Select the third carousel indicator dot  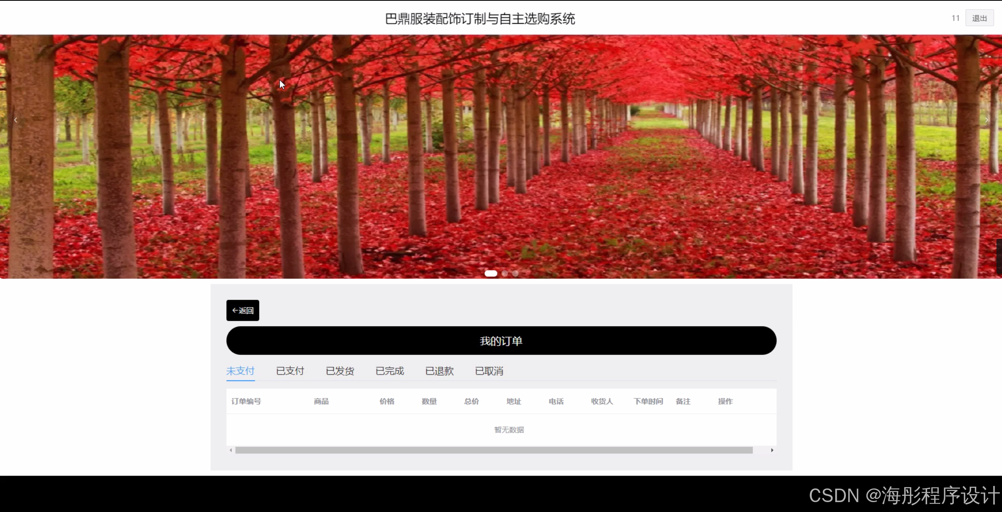pyautogui.click(x=515, y=273)
